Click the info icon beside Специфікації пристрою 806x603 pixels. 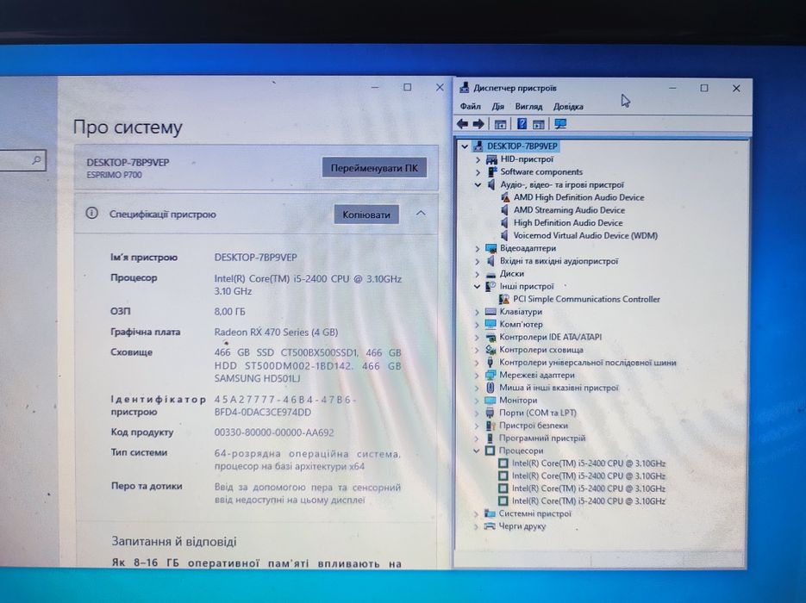[91, 213]
